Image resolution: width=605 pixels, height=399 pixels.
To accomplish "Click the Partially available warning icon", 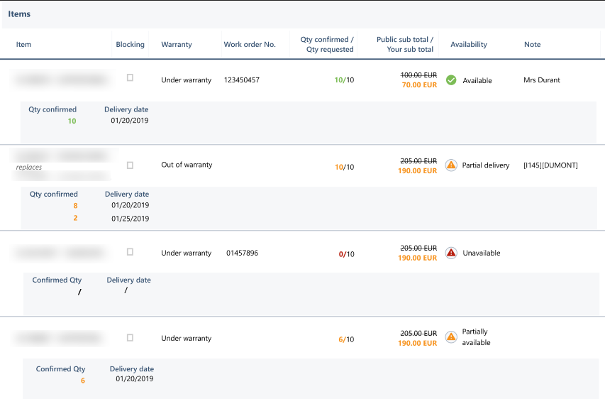I will point(450,337).
